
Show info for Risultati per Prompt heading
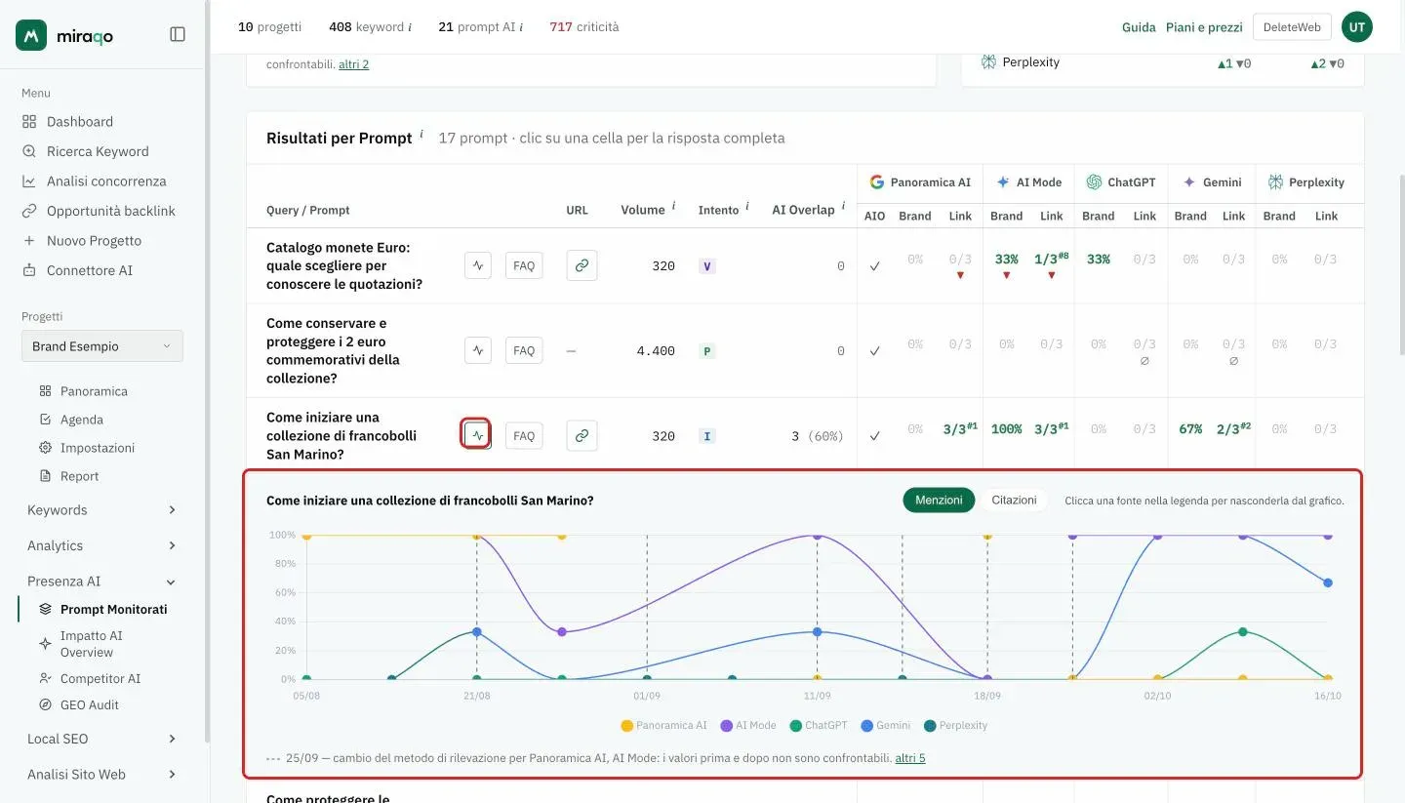(x=421, y=133)
